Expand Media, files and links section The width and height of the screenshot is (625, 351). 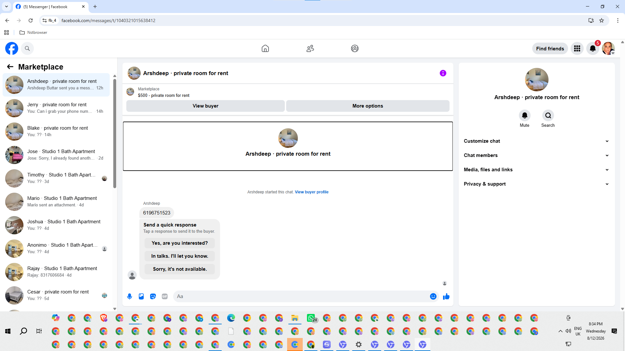(x=536, y=170)
